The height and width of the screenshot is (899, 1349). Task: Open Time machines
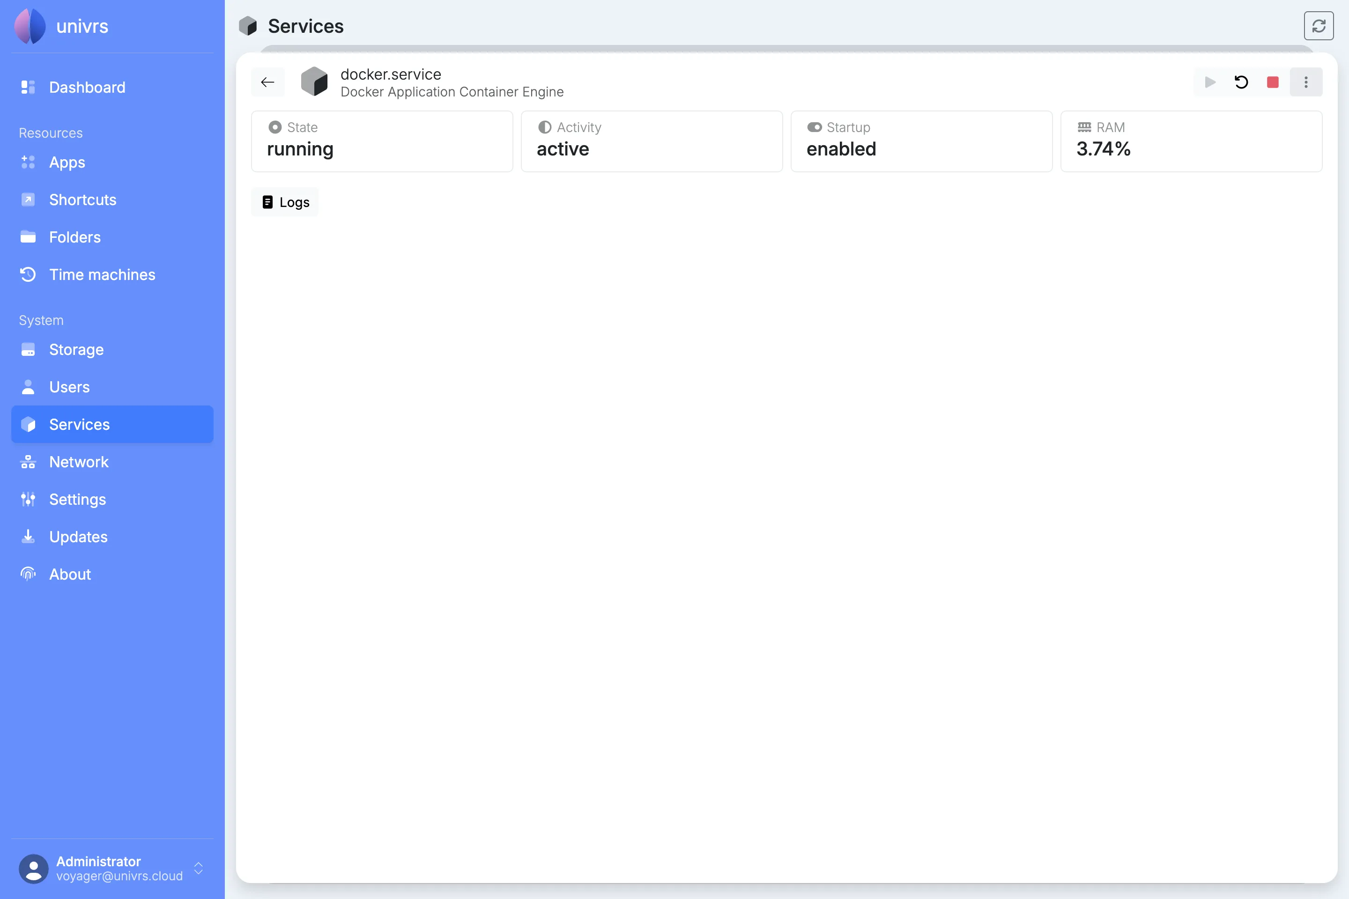(112, 275)
